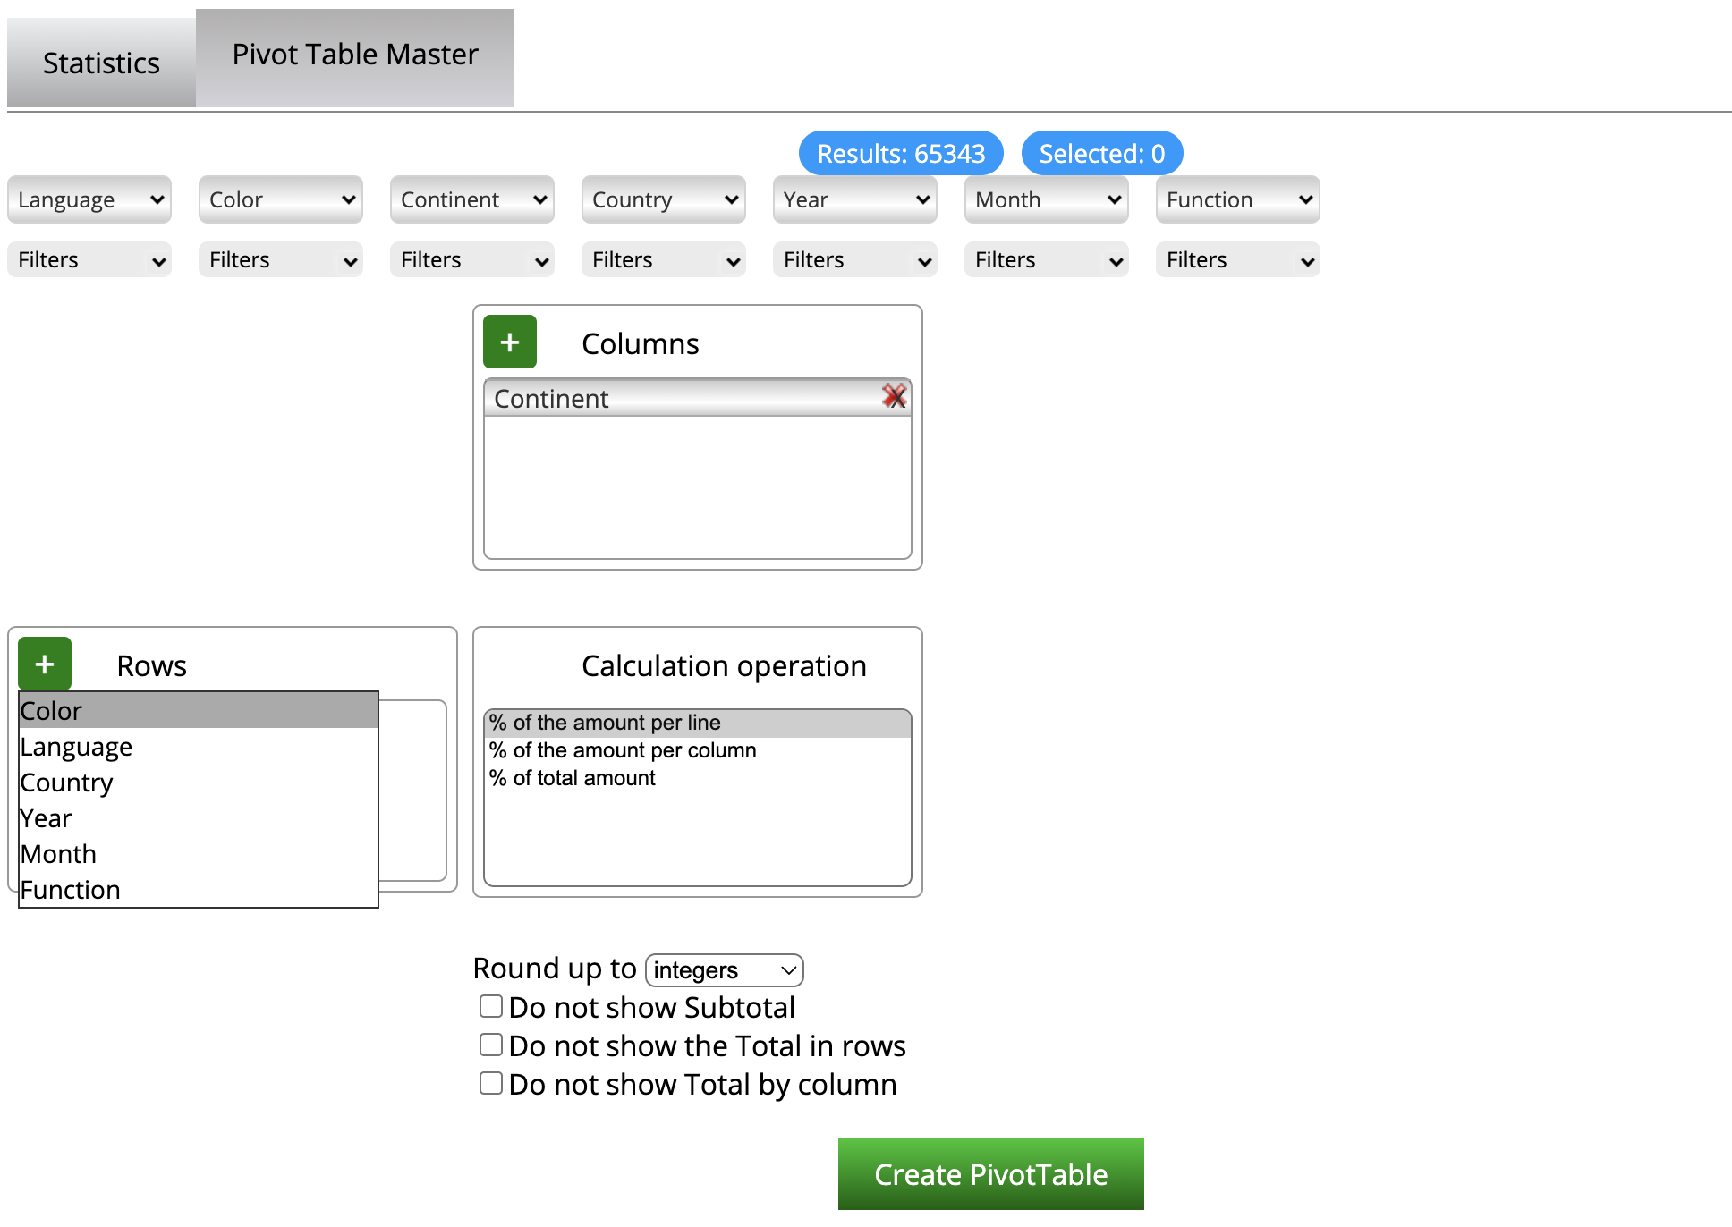Select Function in the Rows list
This screenshot has height=1227, width=1732.
click(x=199, y=889)
